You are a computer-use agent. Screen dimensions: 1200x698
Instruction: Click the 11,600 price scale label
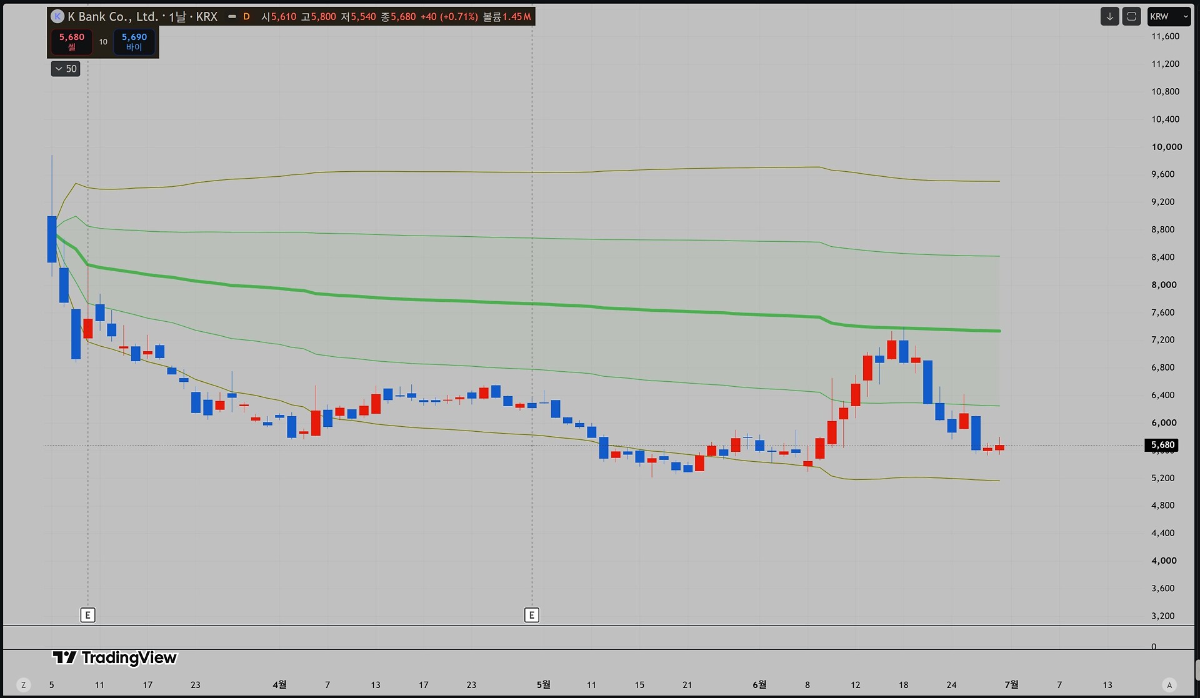(1165, 36)
